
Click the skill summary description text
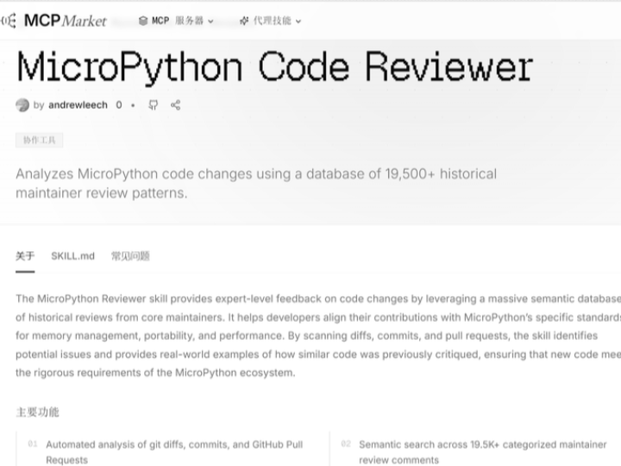(256, 183)
